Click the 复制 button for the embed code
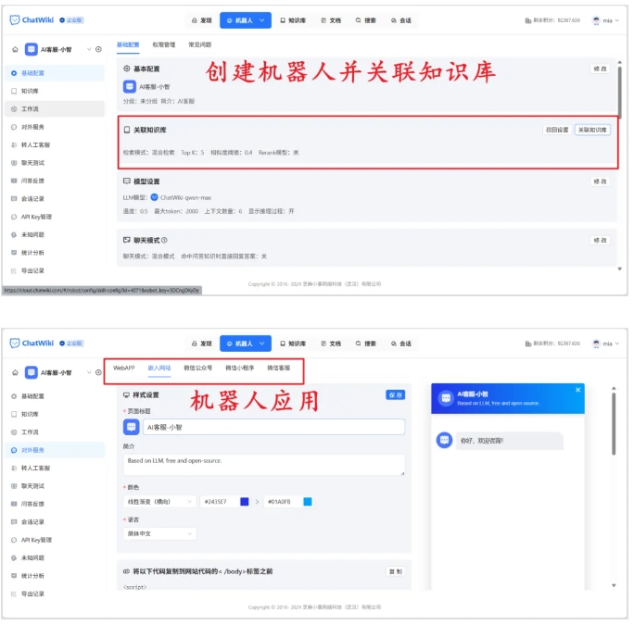634x625 pixels. (x=395, y=571)
